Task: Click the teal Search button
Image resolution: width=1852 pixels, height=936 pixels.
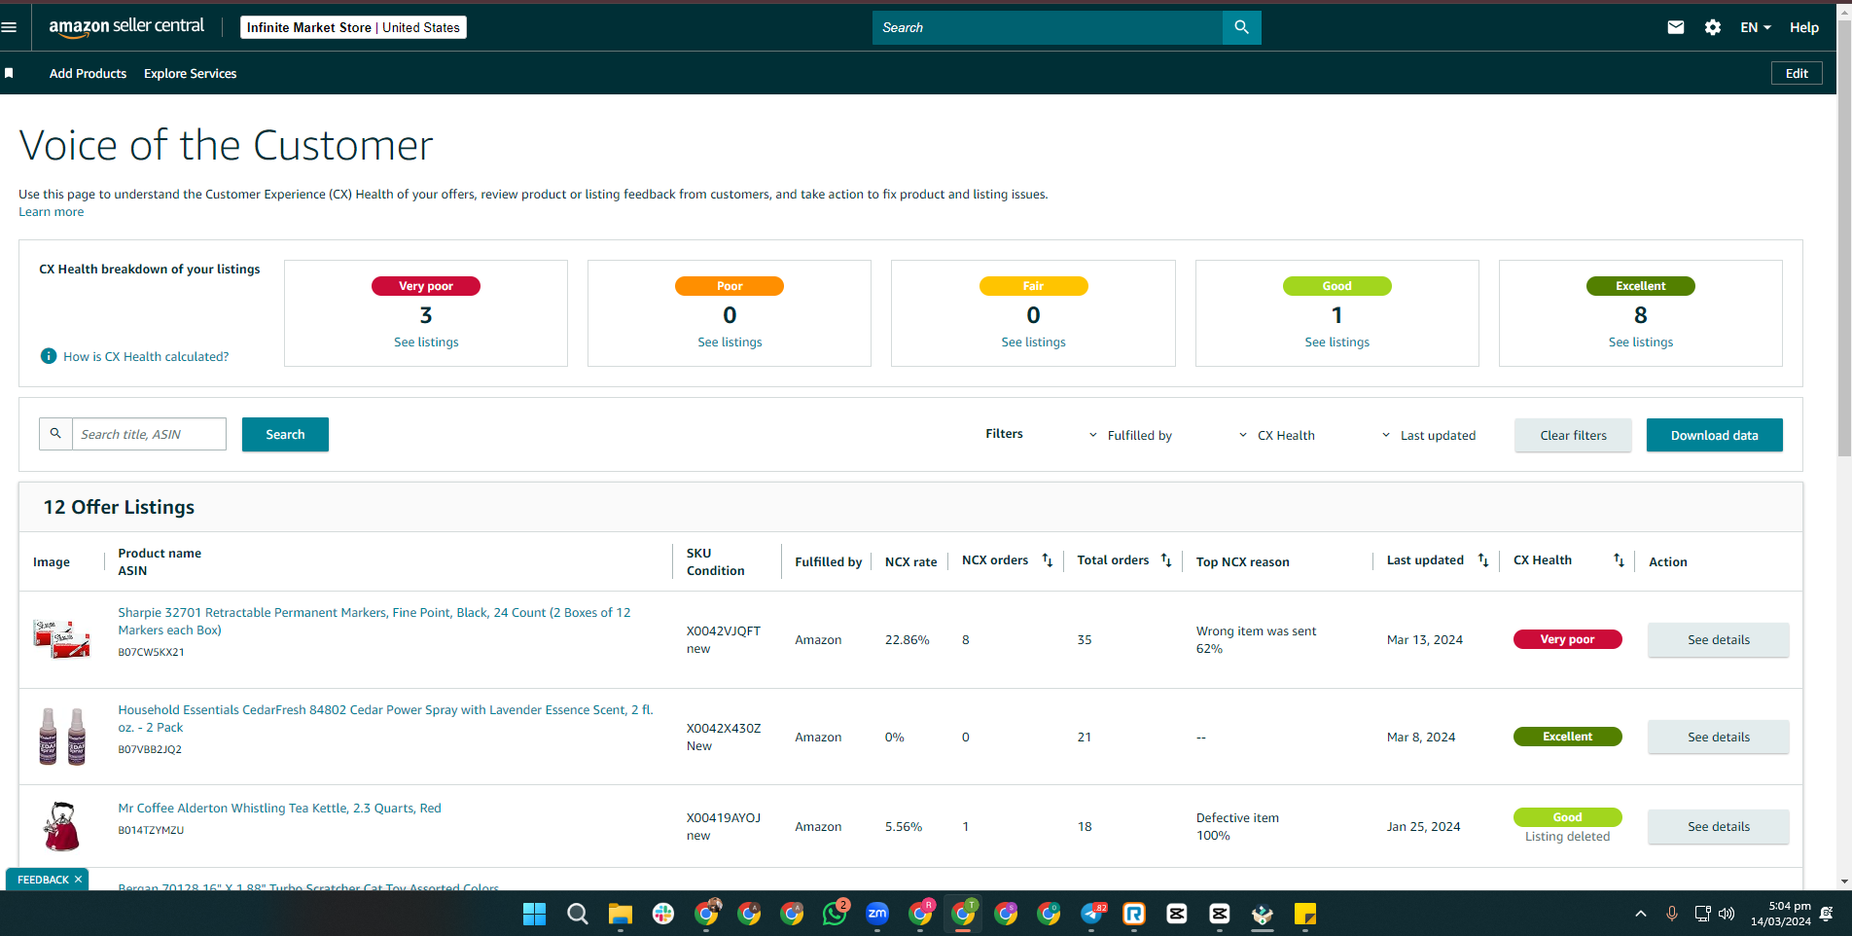Action: pos(285,434)
